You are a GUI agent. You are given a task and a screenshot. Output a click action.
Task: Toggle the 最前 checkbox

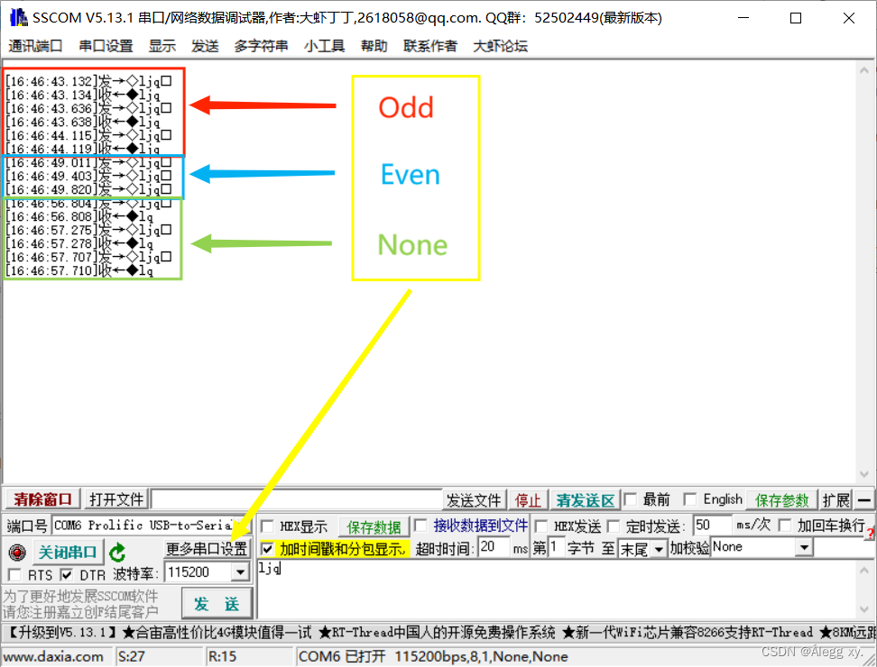631,498
